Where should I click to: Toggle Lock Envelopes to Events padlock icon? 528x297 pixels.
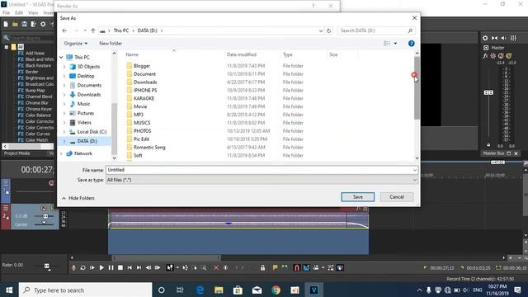(262, 267)
